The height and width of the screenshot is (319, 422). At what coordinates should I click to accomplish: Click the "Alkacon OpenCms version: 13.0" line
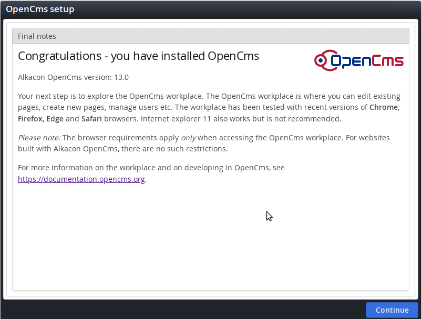73,77
